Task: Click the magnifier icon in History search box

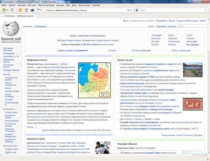Action: click(205, 10)
